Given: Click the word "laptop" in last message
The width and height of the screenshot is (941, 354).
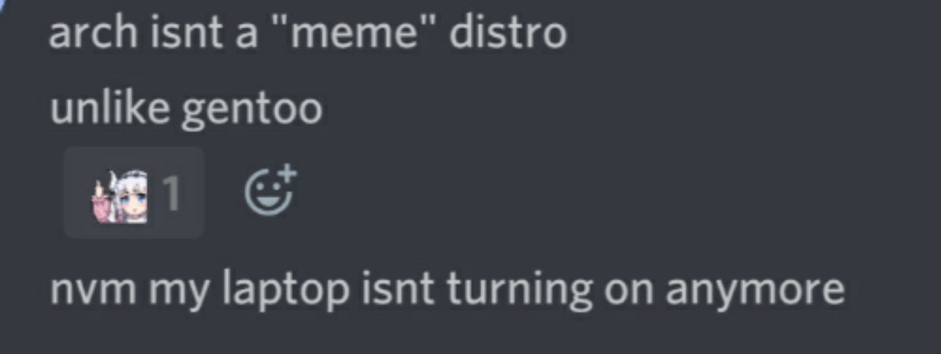Looking at the screenshot, I should [x=286, y=290].
